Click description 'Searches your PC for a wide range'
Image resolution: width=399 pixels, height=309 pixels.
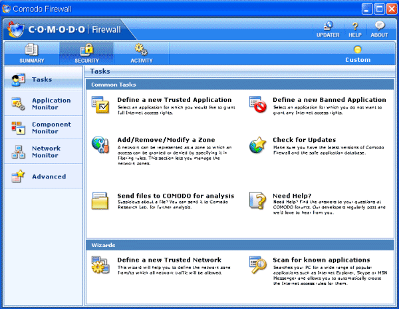pos(331,276)
